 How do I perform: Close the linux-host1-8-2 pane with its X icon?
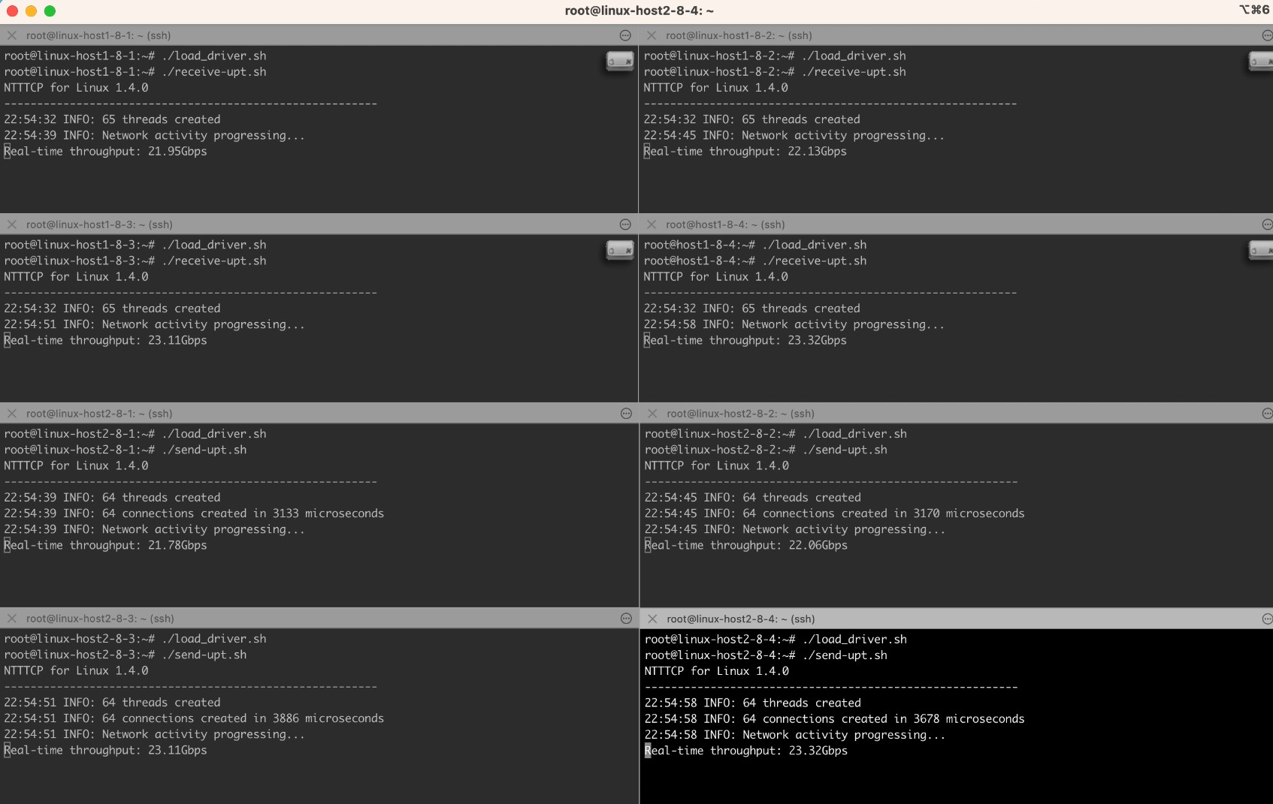tap(652, 35)
